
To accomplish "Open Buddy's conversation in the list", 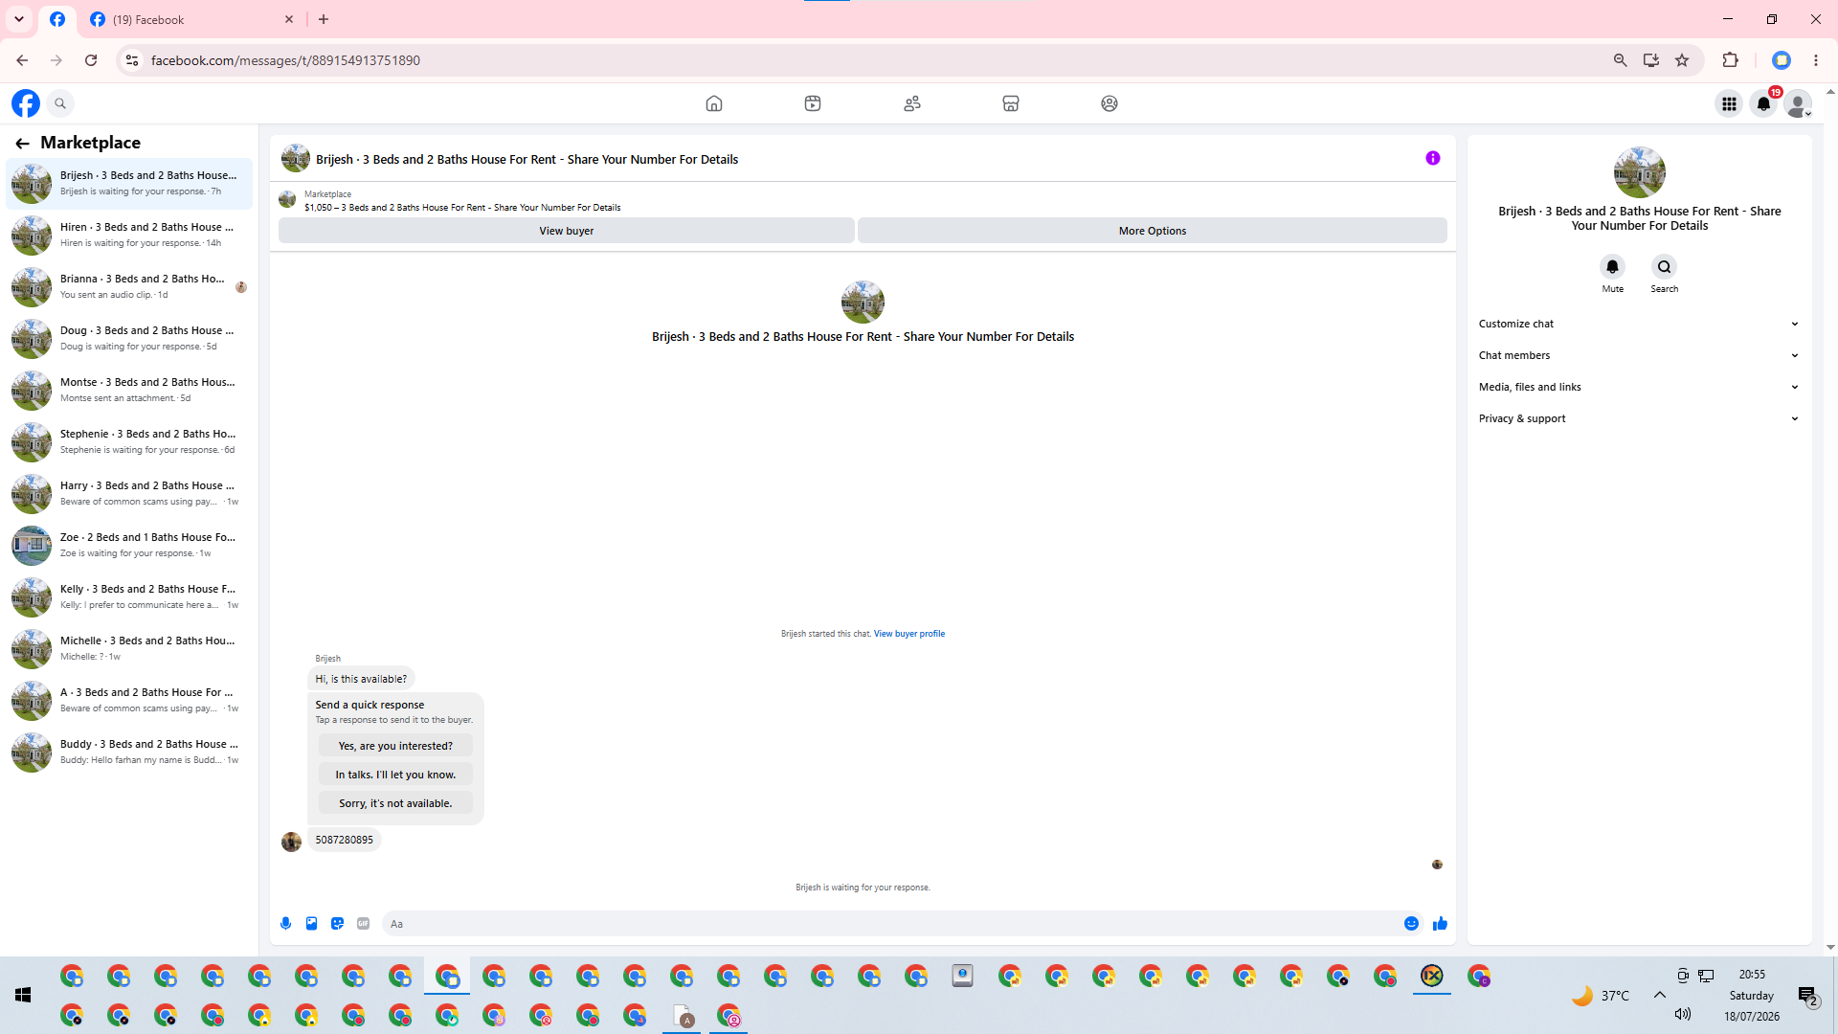I will (129, 752).
